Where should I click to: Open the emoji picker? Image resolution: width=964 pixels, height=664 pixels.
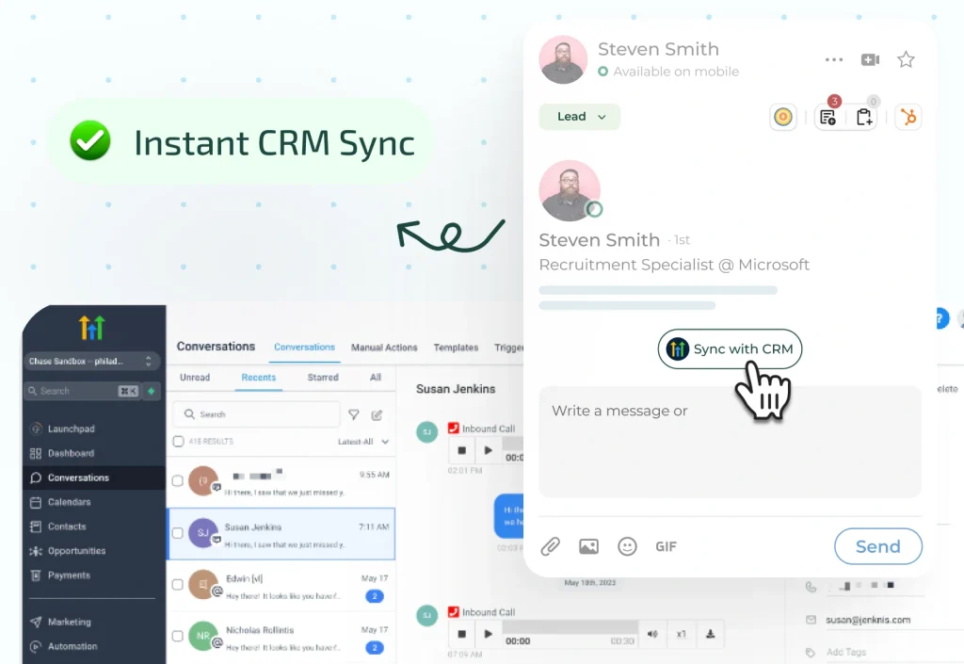coord(627,546)
